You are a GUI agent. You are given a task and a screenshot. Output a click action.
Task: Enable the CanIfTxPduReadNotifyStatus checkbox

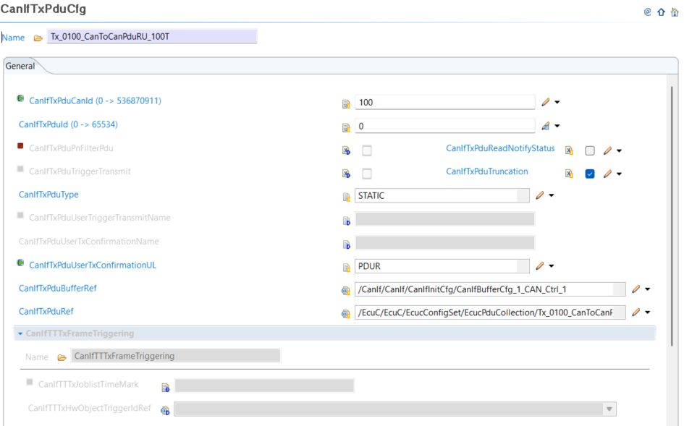[x=590, y=150]
